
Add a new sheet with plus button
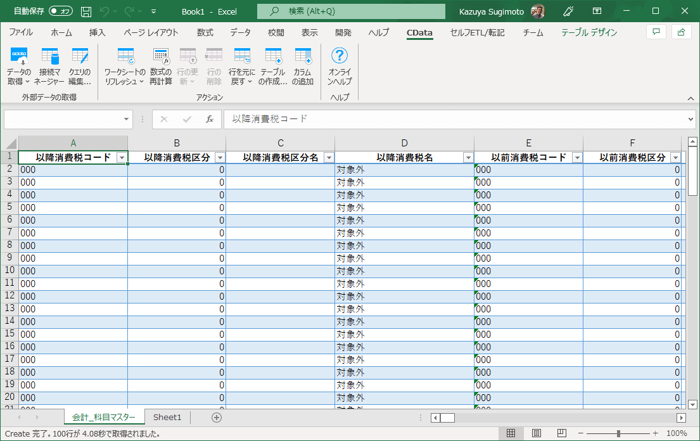click(217, 418)
